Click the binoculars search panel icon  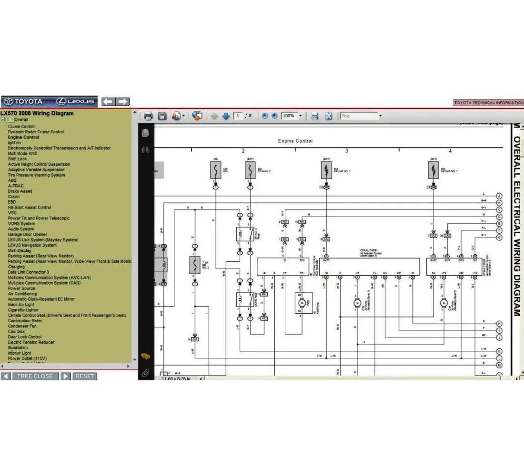point(146,150)
